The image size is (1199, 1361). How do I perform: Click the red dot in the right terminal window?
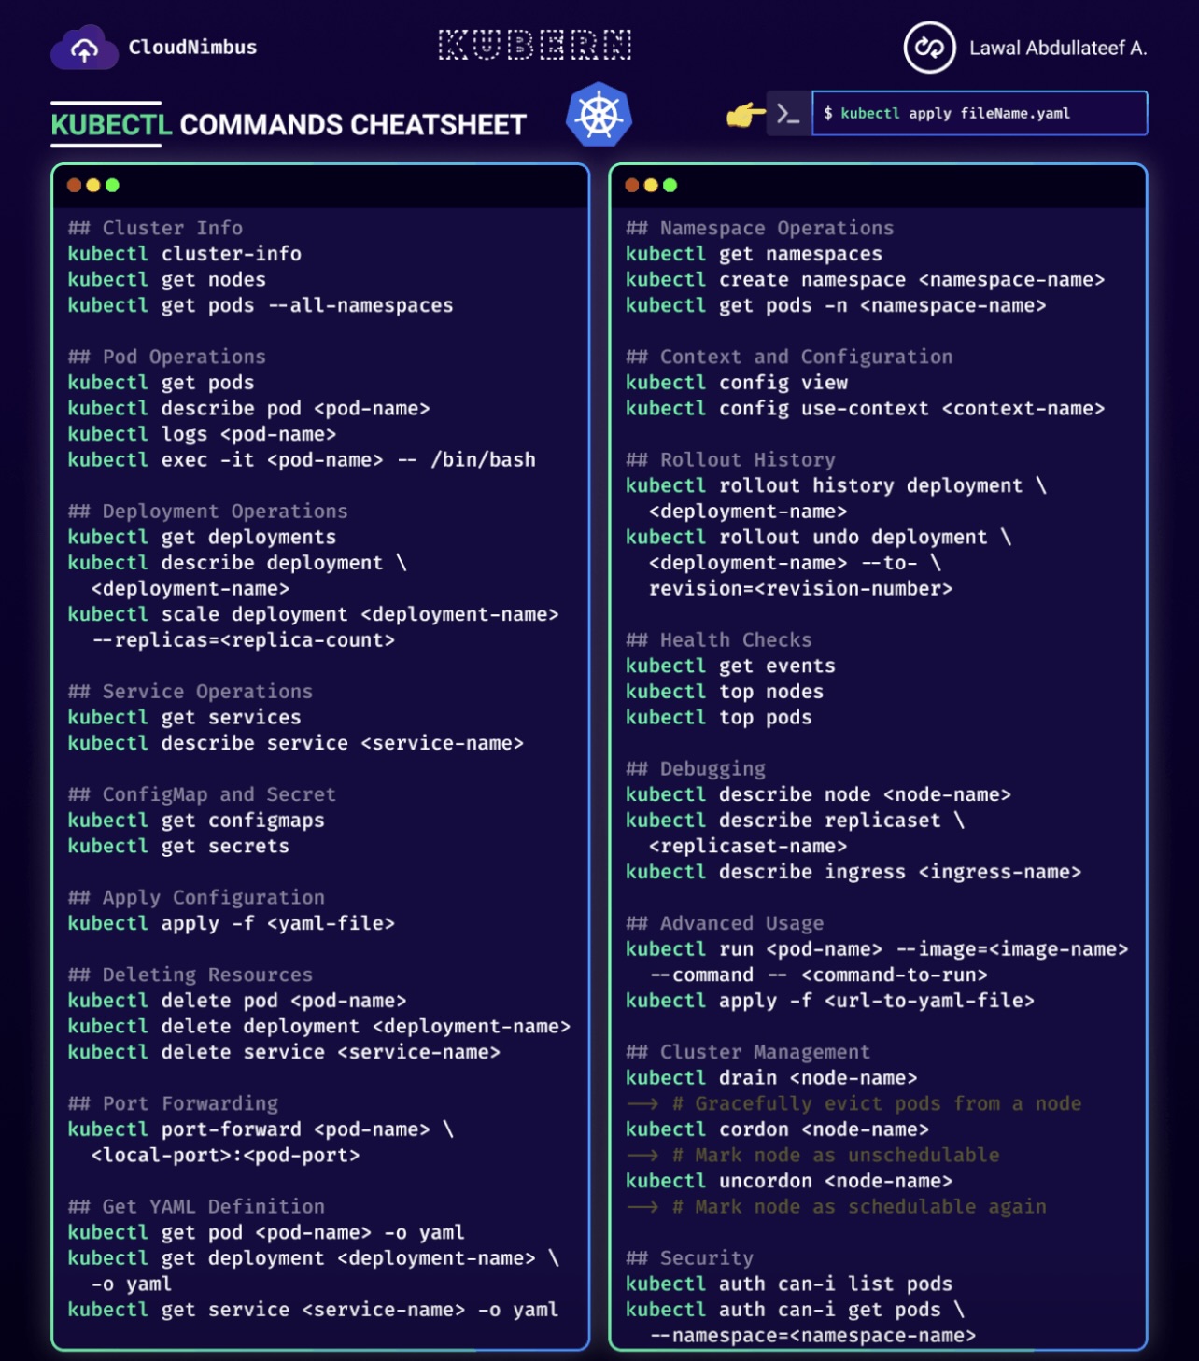pos(631,185)
